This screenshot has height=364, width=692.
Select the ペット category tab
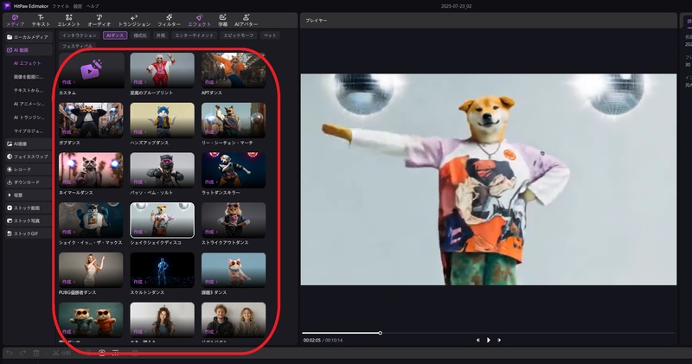[x=270, y=35]
